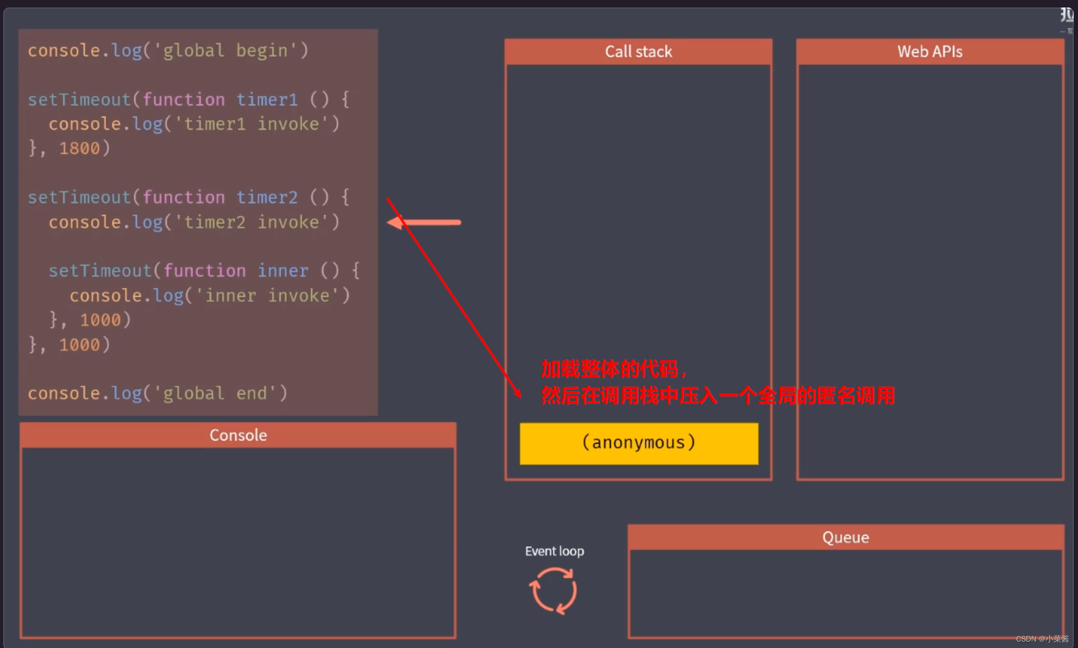Click the Call stack panel header icon area
Screen dimensions: 1078x648
click(638, 51)
